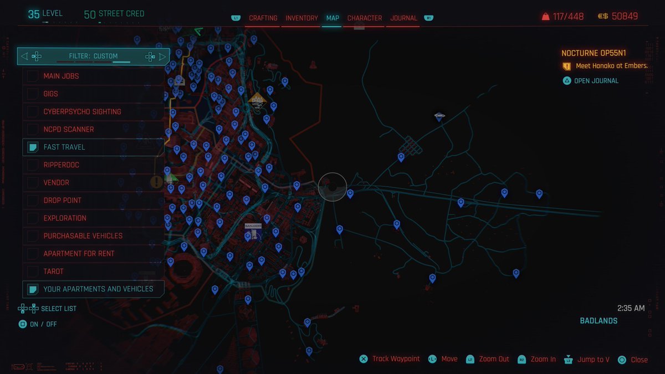Toggle the NCPD Scanner filter checkbox
The image size is (665, 374).
[x=33, y=129]
